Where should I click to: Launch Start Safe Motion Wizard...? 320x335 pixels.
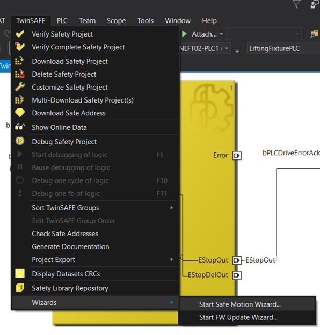click(x=247, y=304)
